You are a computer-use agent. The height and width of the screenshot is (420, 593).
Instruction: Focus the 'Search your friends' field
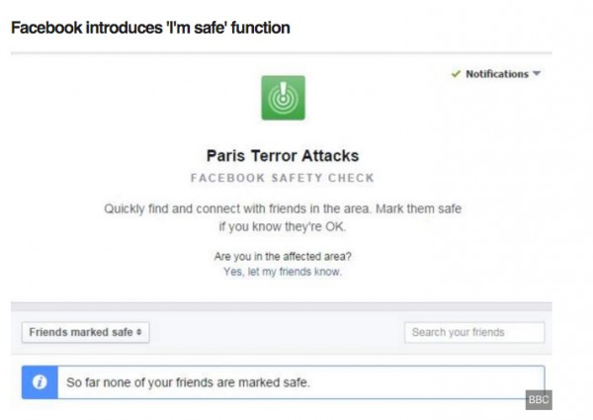pos(474,333)
